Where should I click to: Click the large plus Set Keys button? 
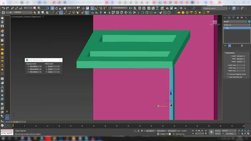click(211, 132)
